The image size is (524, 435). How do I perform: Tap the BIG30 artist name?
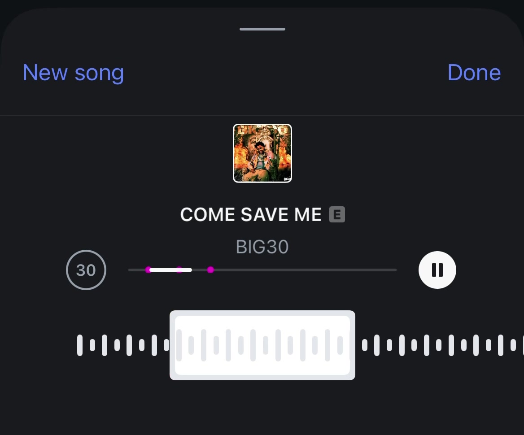[262, 247]
